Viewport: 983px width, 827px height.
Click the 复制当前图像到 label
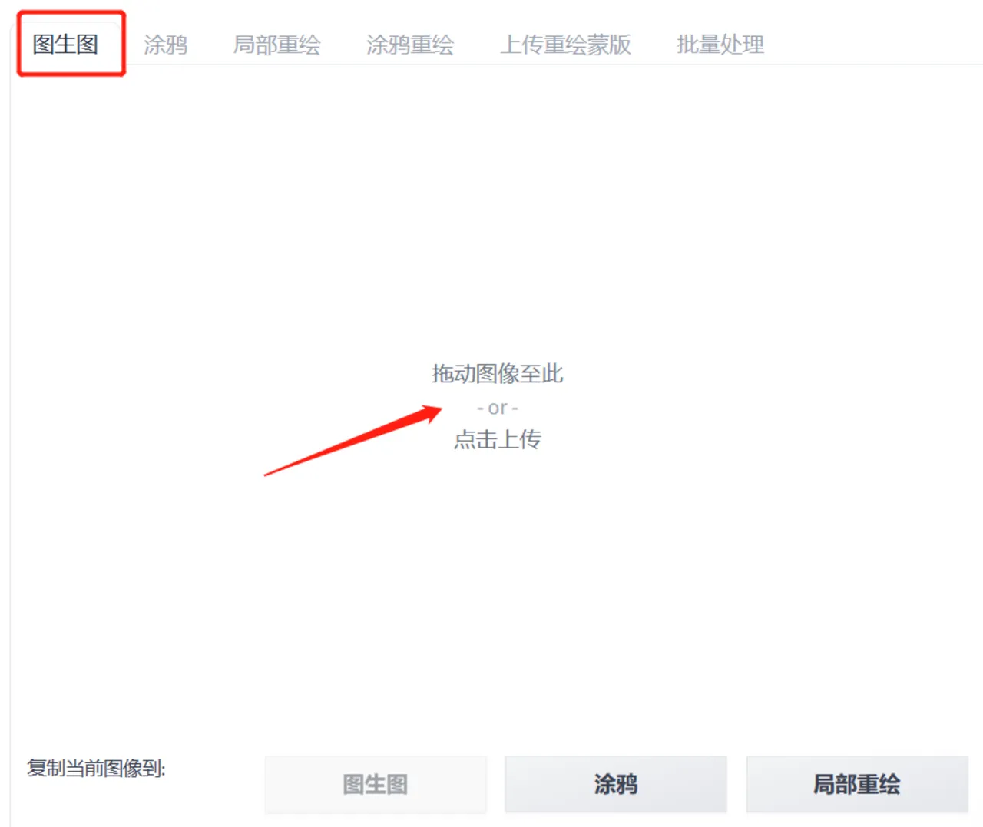(96, 768)
